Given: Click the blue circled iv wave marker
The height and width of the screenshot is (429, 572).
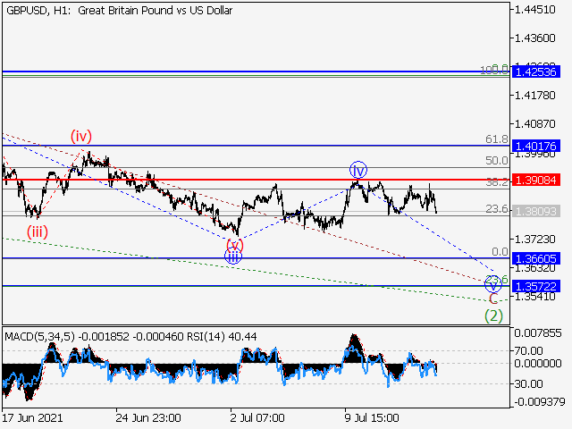Looking at the screenshot, I should tap(358, 170).
